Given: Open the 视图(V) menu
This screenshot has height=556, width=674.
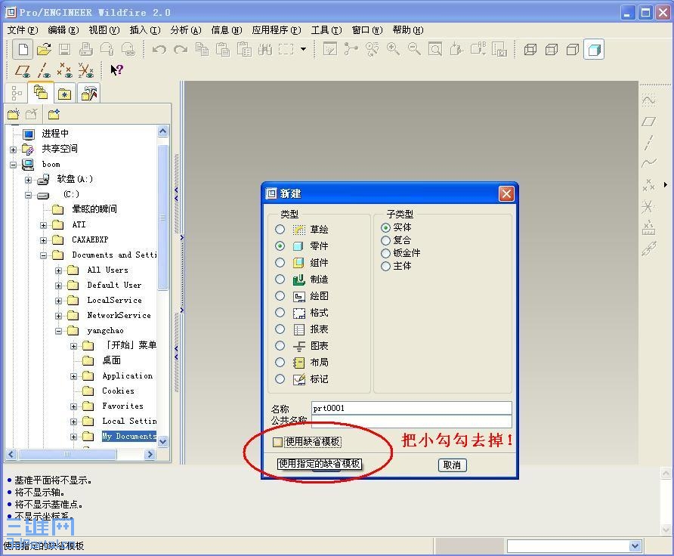Looking at the screenshot, I should [x=104, y=30].
